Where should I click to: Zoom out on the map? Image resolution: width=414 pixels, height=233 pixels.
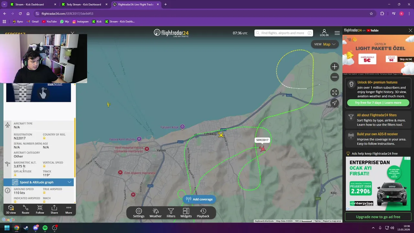[x=334, y=77]
